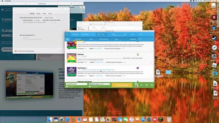
Task: Expand the Exblocks entry arrow
Action: coord(151,62)
